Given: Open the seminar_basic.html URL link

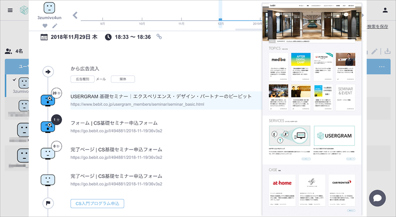Looking at the screenshot, I should pos(137,104).
